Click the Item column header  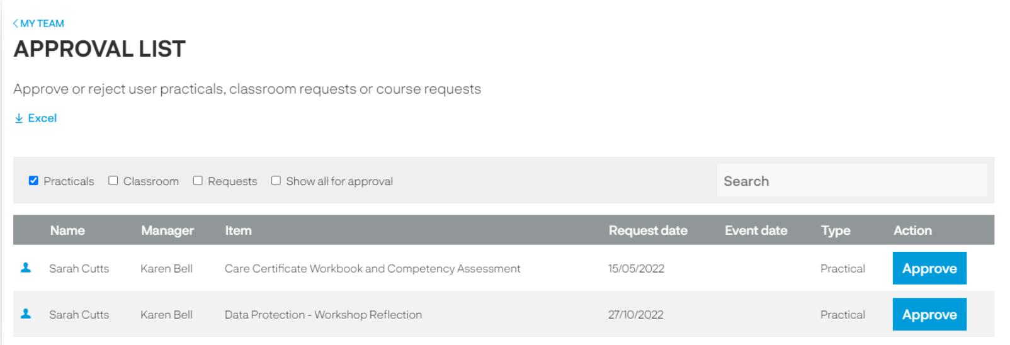[238, 230]
